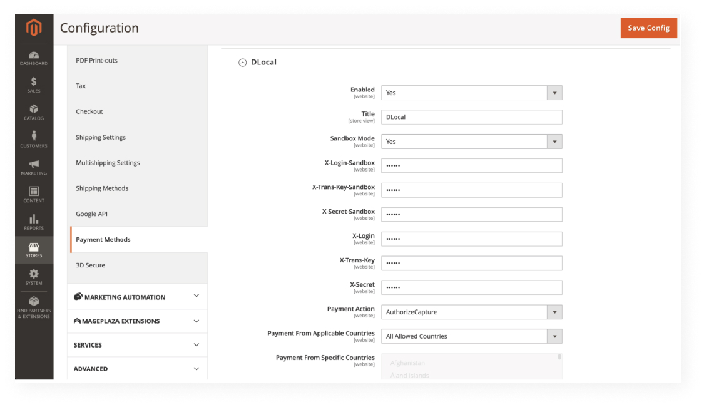Viewport: 704px width, 407px height.
Task: Select the Checkout settings tab
Action: tap(139, 111)
